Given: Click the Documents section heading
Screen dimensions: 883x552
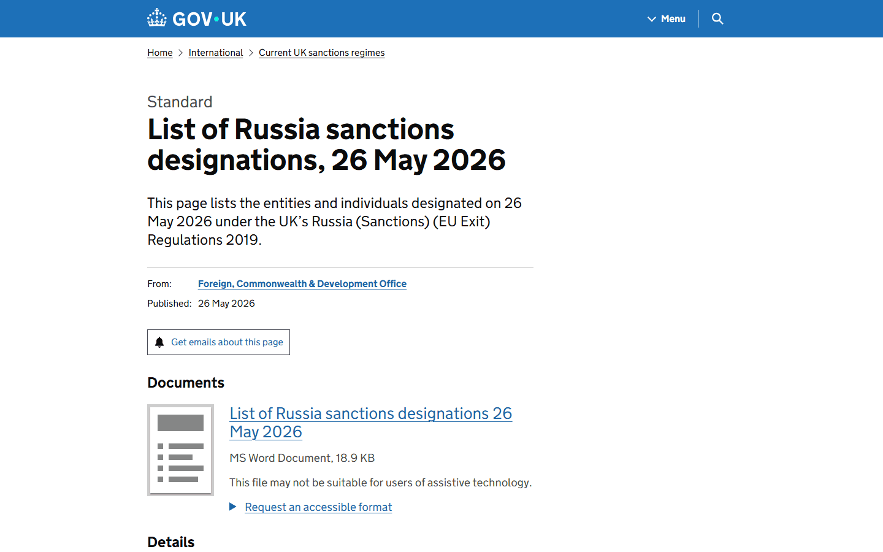Looking at the screenshot, I should pyautogui.click(x=186, y=383).
